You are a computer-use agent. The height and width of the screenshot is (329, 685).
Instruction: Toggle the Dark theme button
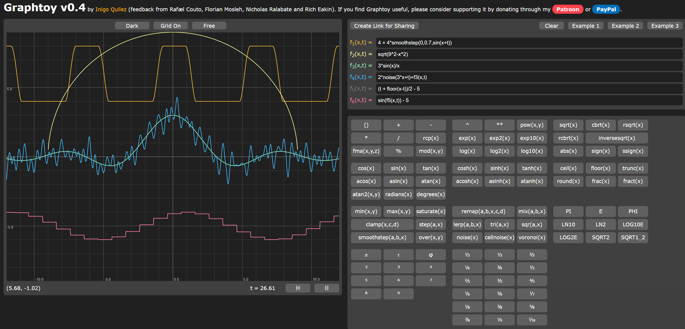[132, 26]
